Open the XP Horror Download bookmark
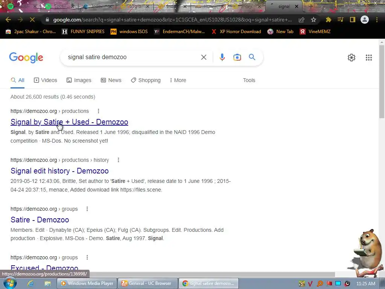Viewport: 385px width, 289px height. click(x=236, y=32)
